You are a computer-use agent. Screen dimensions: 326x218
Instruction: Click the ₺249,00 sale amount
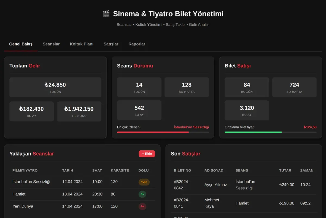[287, 185]
